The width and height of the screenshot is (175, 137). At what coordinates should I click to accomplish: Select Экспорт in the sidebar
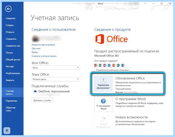pyautogui.click(x=10, y=66)
